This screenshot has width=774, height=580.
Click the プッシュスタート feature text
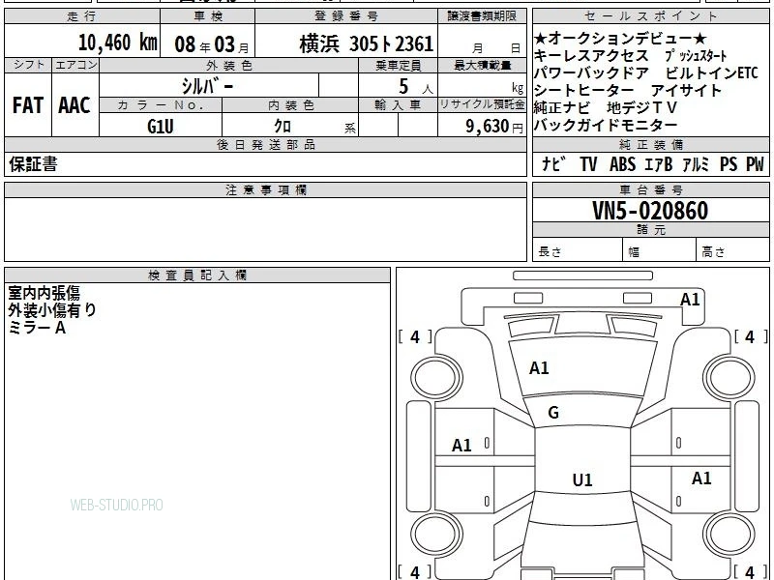click(x=696, y=56)
